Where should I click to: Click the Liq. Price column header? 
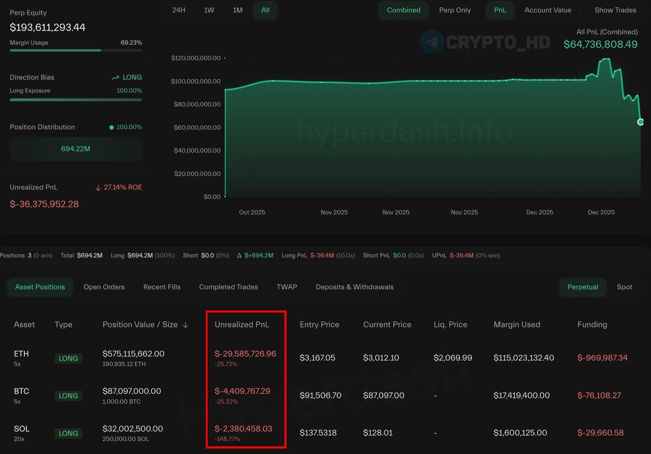click(450, 324)
